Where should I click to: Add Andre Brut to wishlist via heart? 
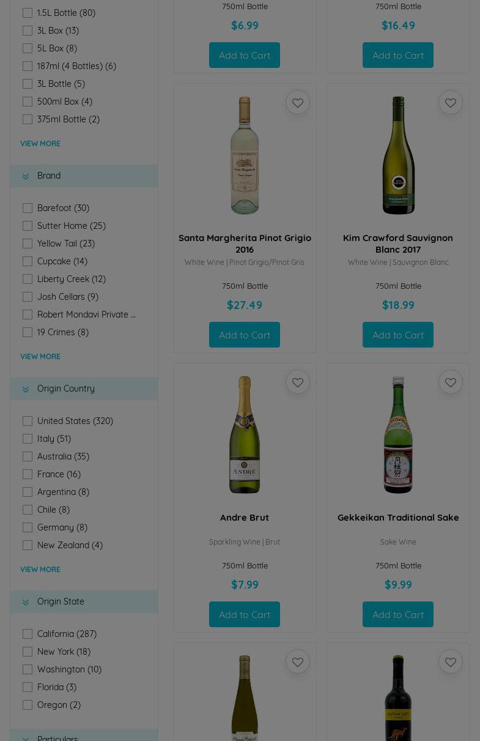[x=297, y=382]
